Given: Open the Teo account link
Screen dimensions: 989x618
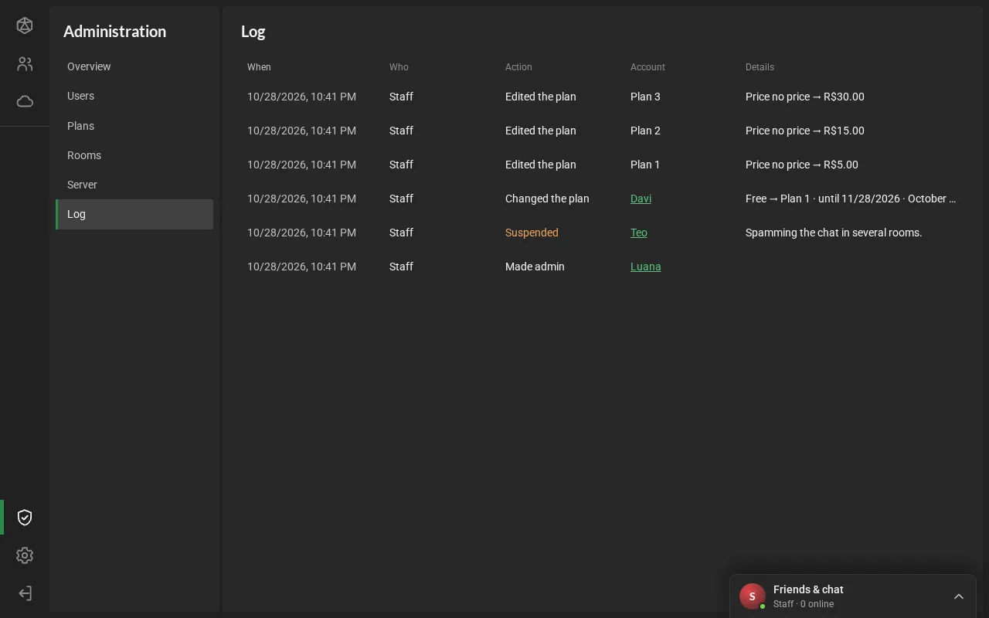Looking at the screenshot, I should click(638, 233).
